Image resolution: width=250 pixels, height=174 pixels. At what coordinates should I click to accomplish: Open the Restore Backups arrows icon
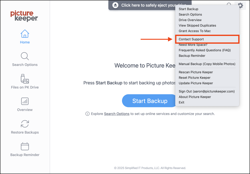tap(25, 124)
